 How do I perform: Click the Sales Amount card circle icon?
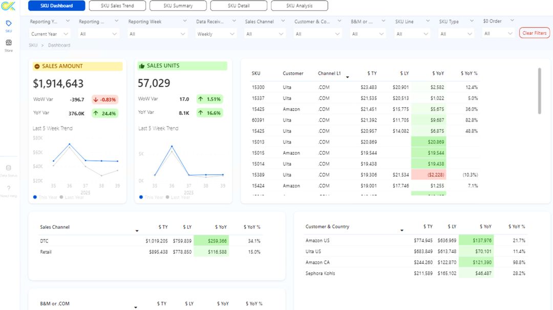coord(37,66)
